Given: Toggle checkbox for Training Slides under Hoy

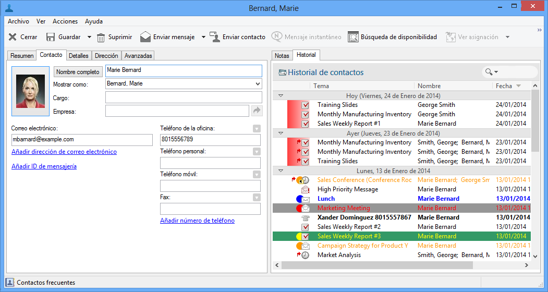Looking at the screenshot, I should [x=306, y=105].
